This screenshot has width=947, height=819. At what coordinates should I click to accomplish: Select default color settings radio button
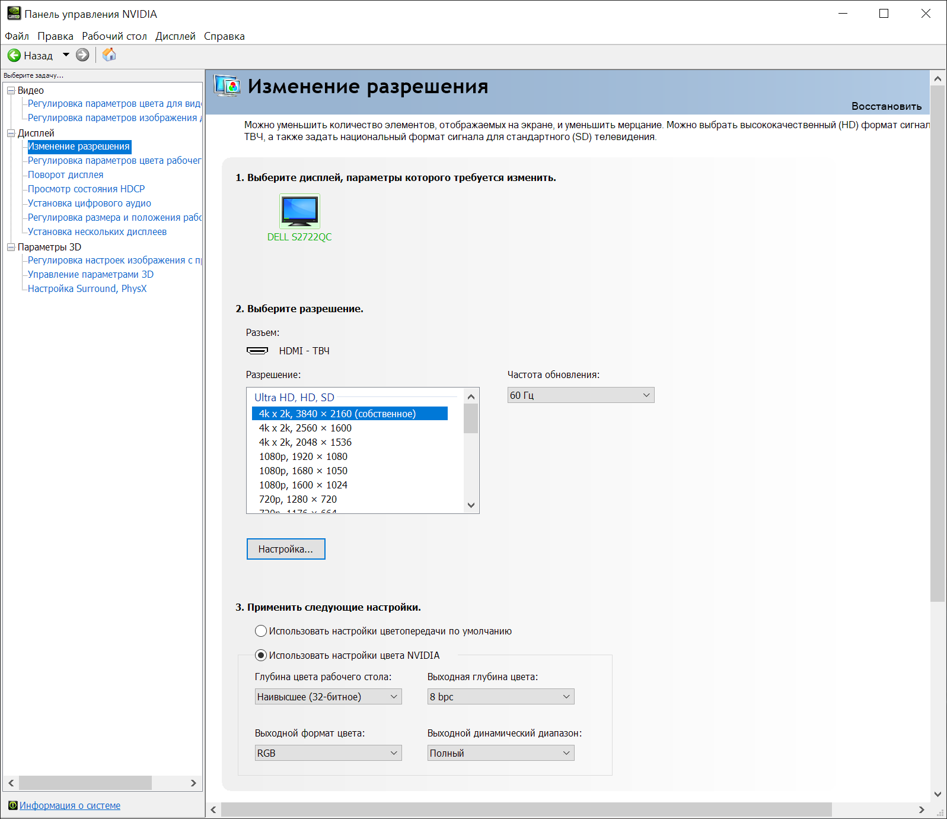(261, 631)
